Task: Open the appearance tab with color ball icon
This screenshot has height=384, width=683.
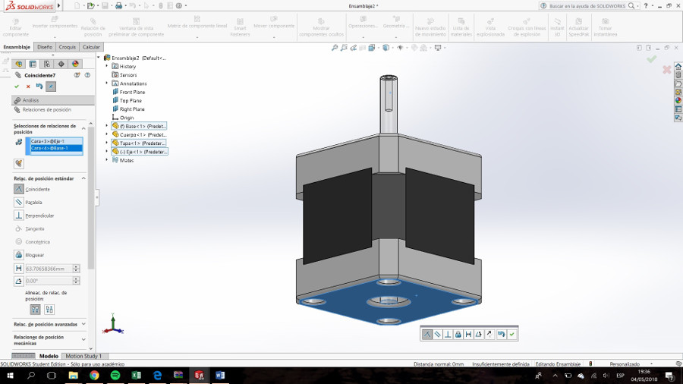Action: [x=76, y=64]
